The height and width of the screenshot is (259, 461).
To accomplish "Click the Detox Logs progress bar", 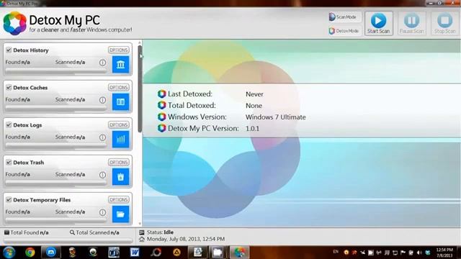I will 56,145.
